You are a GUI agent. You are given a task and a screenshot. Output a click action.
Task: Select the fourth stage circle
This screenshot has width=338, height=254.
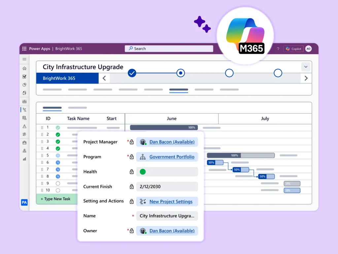pos(278,73)
